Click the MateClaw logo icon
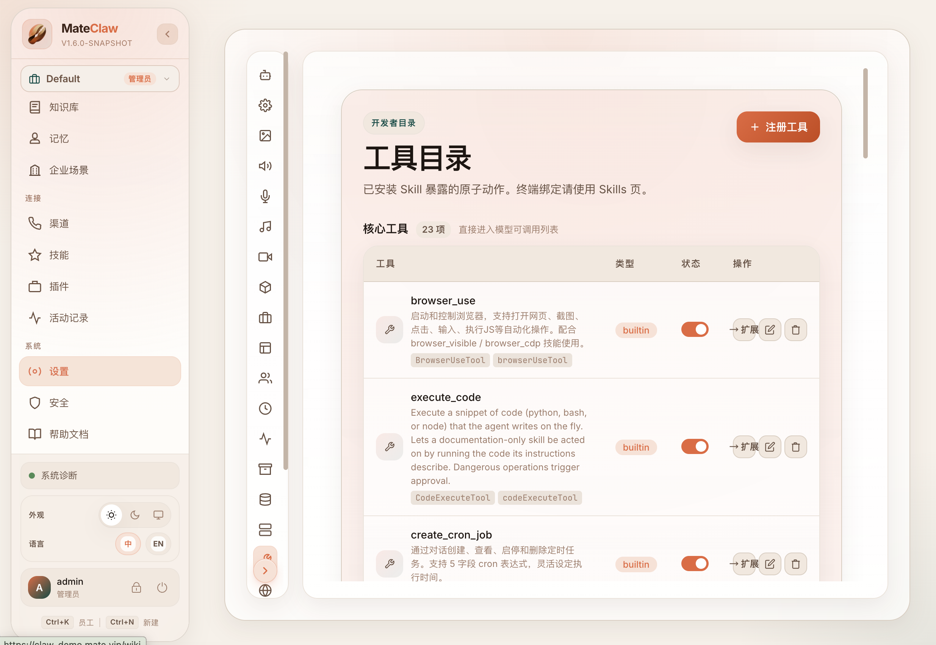The image size is (936, 645). 37,34
